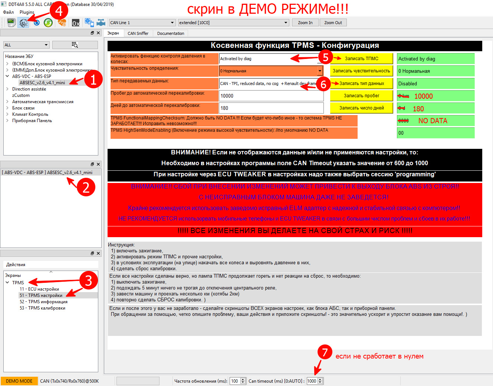Open the ALL filter dropdown
This screenshot has width=493, height=386.
26,45
